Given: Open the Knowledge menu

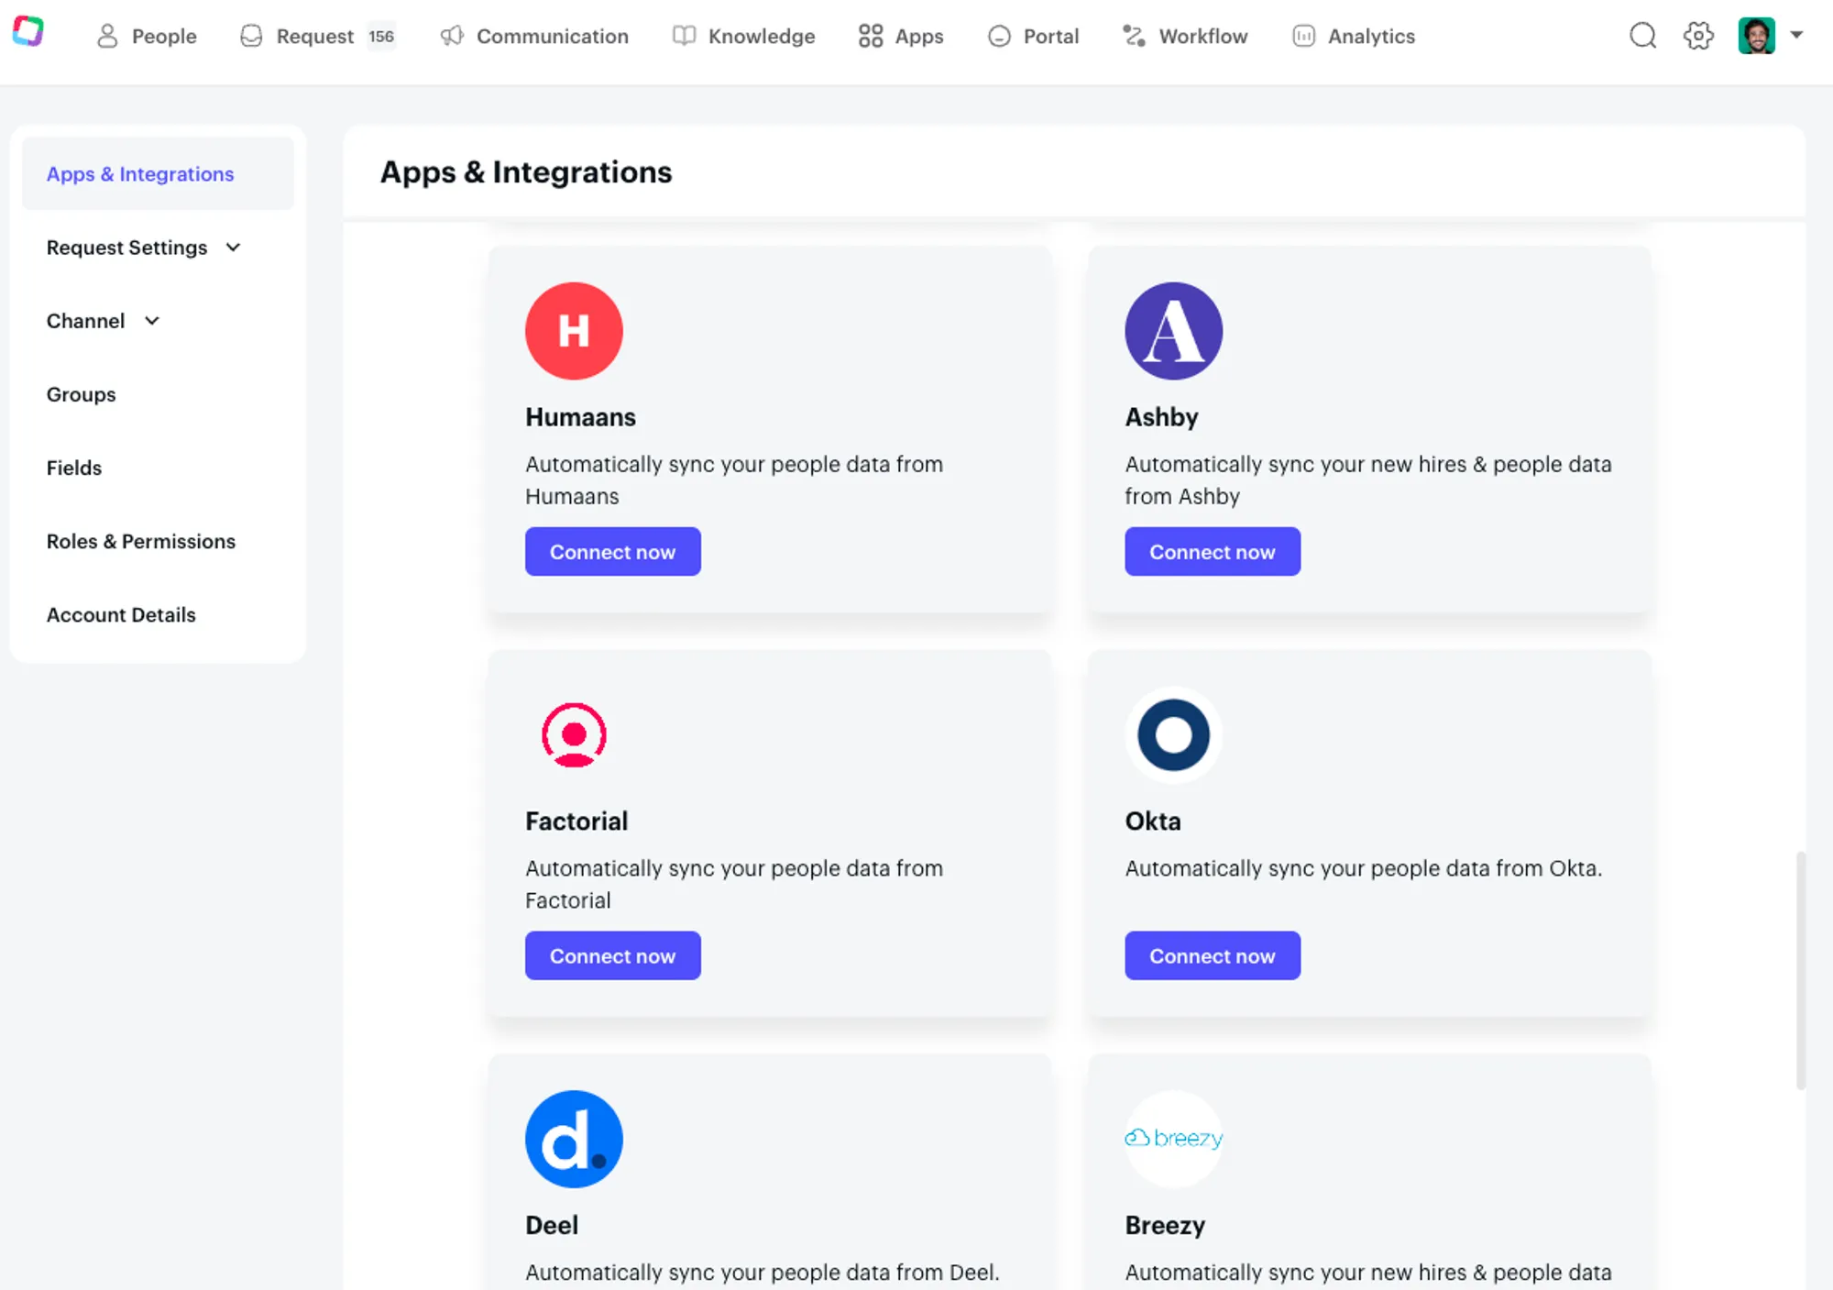Looking at the screenshot, I should click(743, 36).
